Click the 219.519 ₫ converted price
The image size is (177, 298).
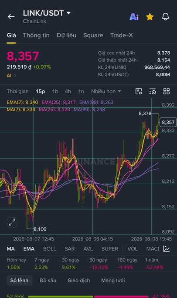tap(19, 67)
